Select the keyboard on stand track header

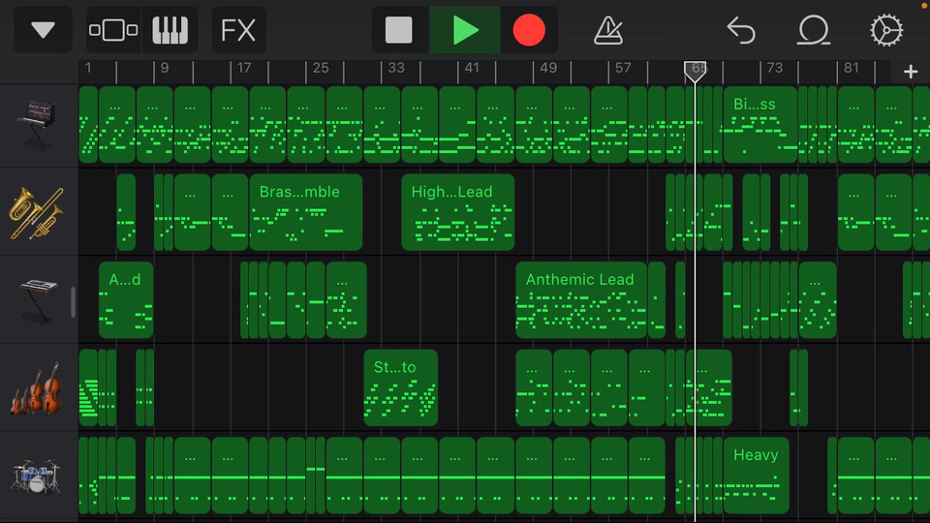[38, 300]
